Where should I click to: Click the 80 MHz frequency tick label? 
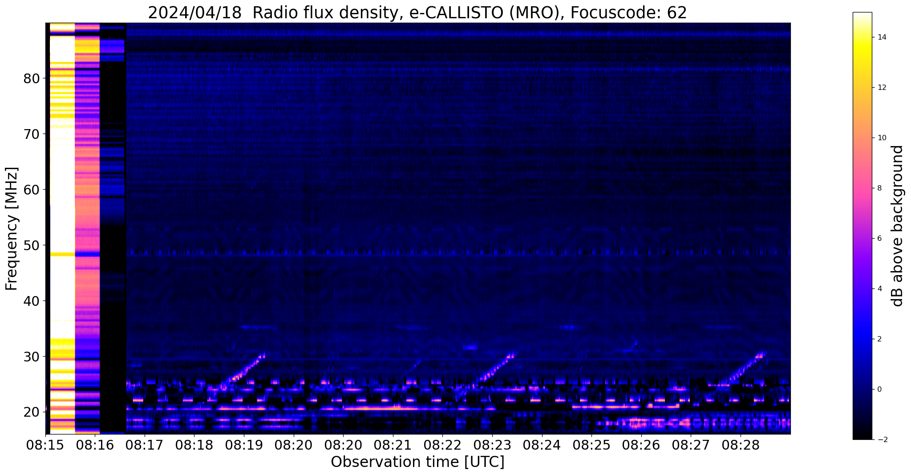[32, 78]
